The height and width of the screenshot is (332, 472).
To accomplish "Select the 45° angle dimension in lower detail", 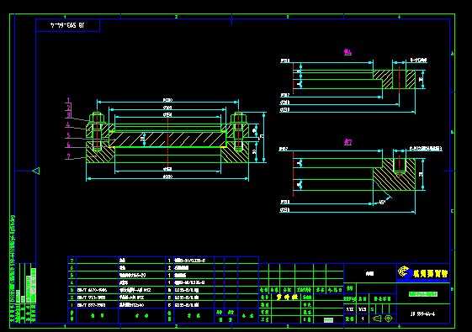I will click(382, 202).
